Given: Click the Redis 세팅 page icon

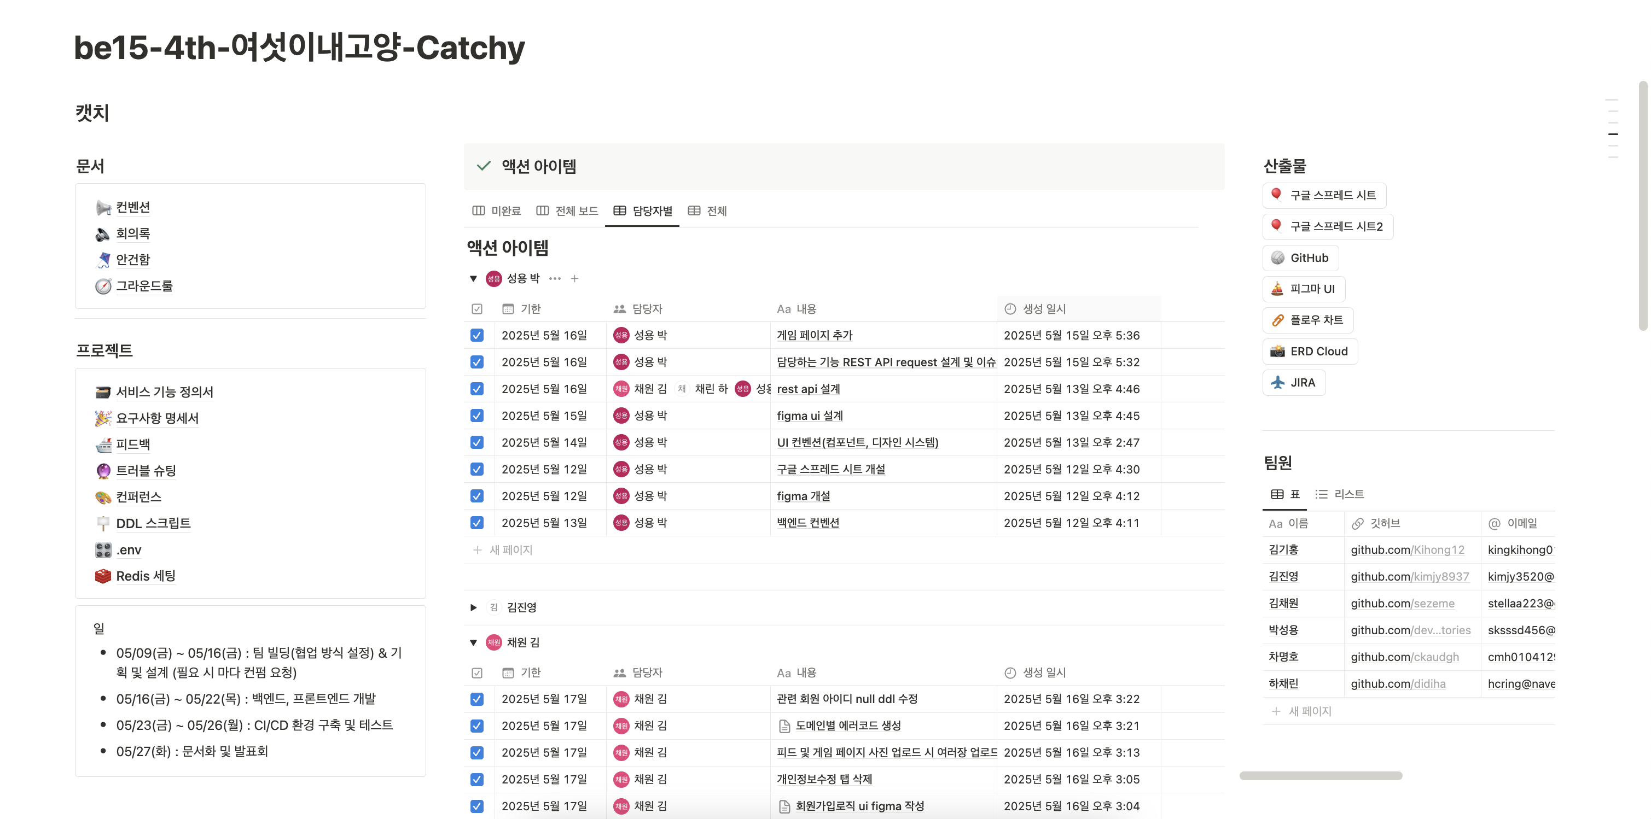Looking at the screenshot, I should pos(102,576).
